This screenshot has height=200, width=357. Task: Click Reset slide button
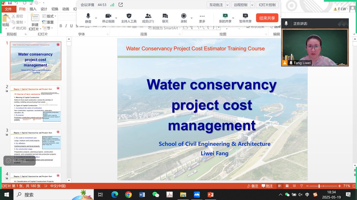point(48,22)
